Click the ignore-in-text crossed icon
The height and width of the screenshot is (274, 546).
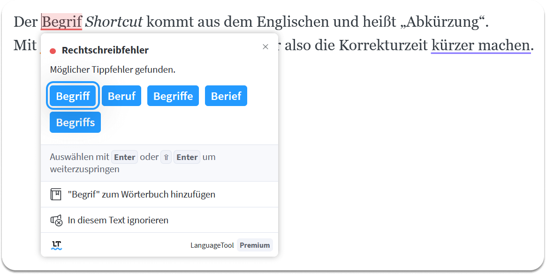pos(56,221)
